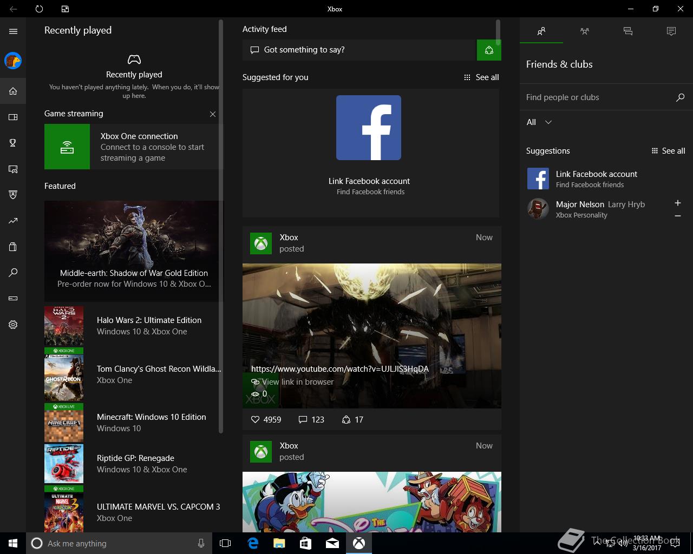Open Halo Wars 2: Ultimate Edition
This screenshot has width=693, height=554.
(134, 326)
